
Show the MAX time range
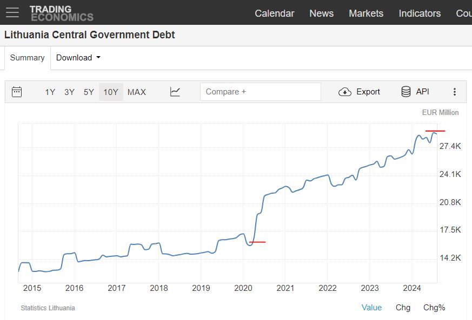click(137, 92)
